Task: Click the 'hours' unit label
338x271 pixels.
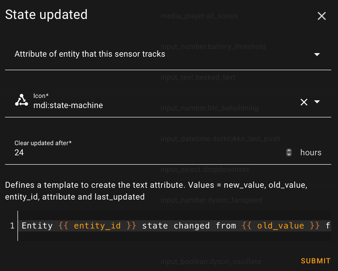Action: point(311,153)
